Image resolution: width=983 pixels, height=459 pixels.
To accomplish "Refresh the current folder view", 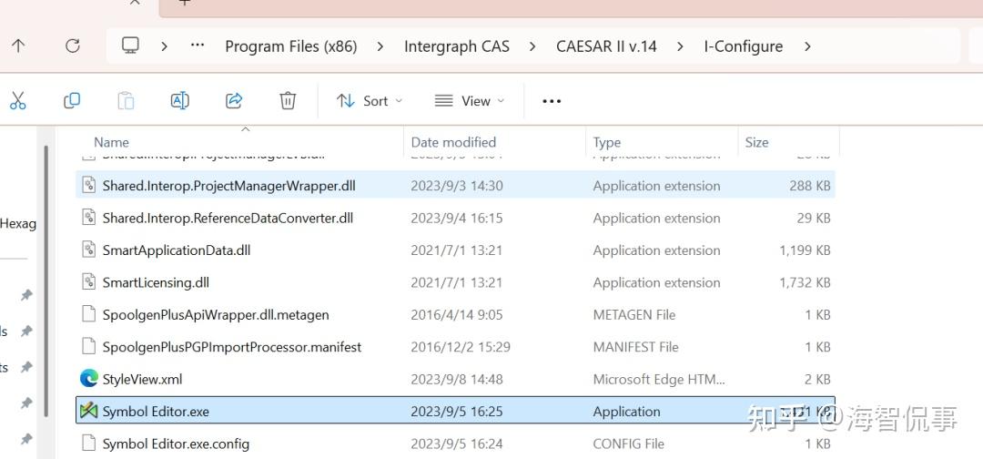I will 73,46.
